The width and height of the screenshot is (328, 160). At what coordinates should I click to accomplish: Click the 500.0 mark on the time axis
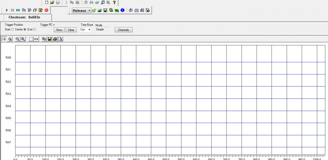coord(166,159)
